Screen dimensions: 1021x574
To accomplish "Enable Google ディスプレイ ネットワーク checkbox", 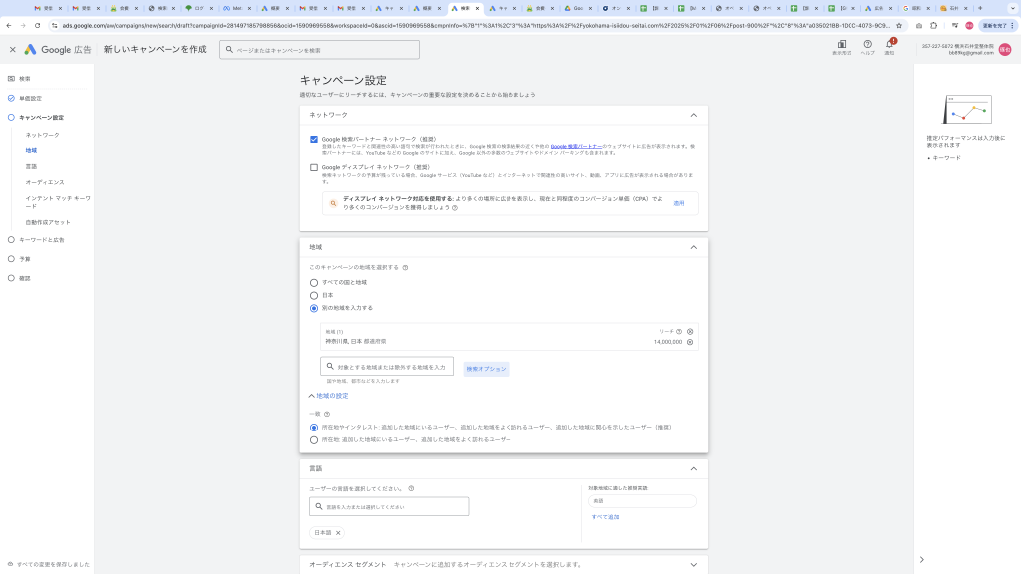I will pos(314,167).
